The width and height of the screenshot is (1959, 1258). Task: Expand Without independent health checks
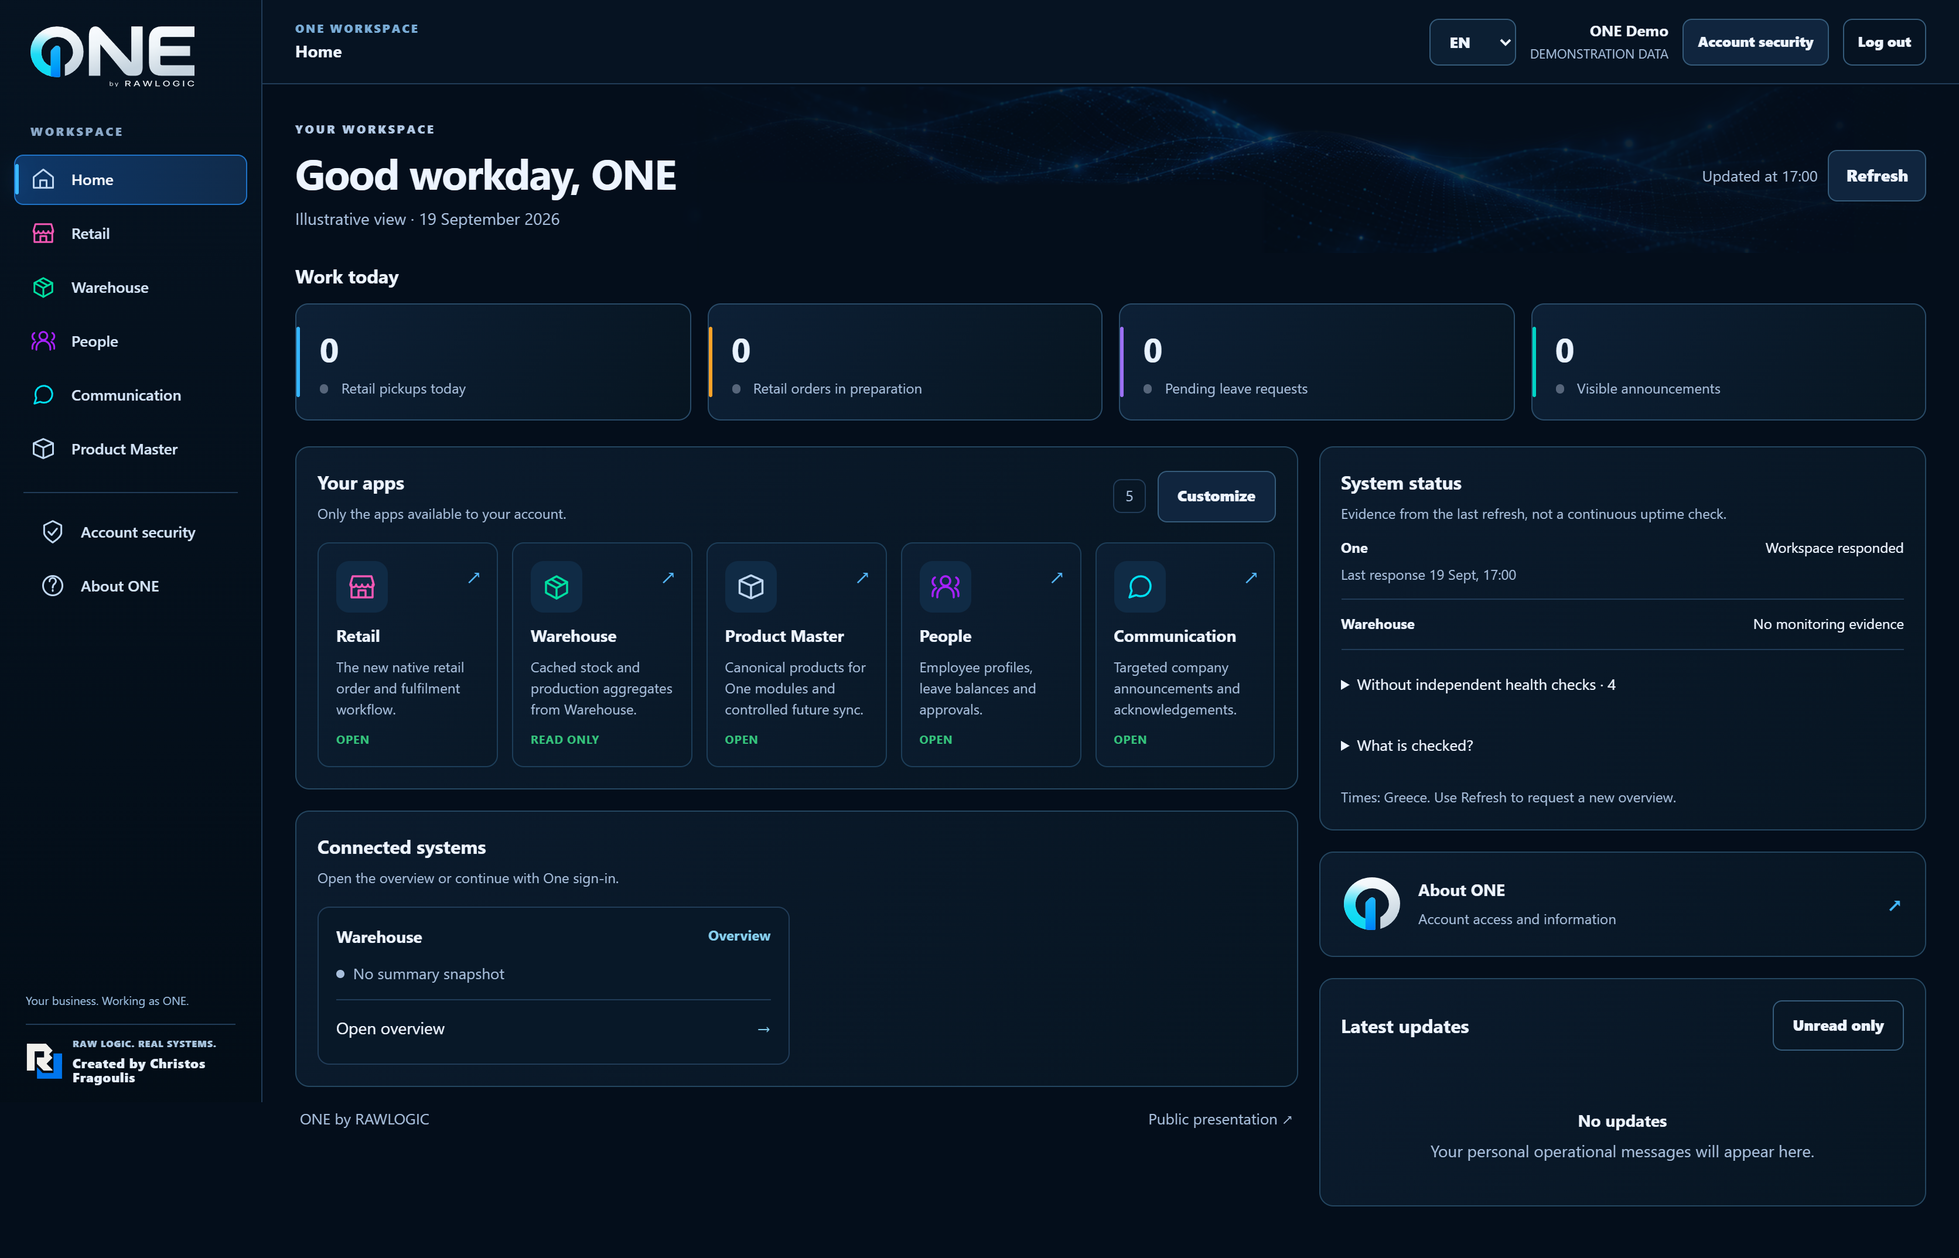coord(1479,685)
